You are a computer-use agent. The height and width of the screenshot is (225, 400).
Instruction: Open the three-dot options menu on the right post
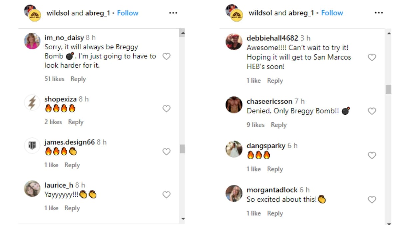379,13
